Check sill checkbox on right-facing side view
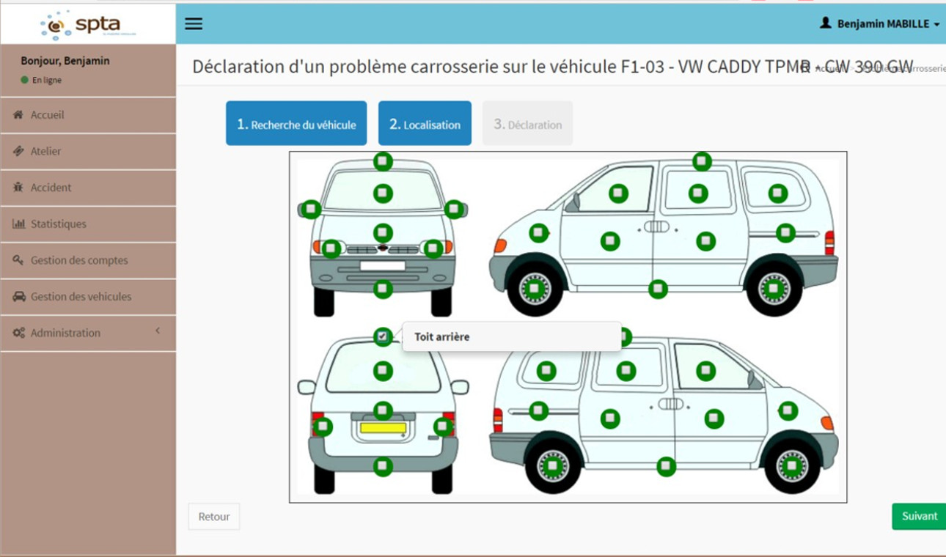Screen dimensions: 946x557 (x=666, y=466)
